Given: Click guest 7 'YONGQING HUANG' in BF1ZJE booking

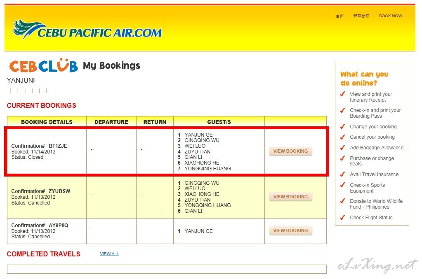Looking at the screenshot, I should pos(207,169).
